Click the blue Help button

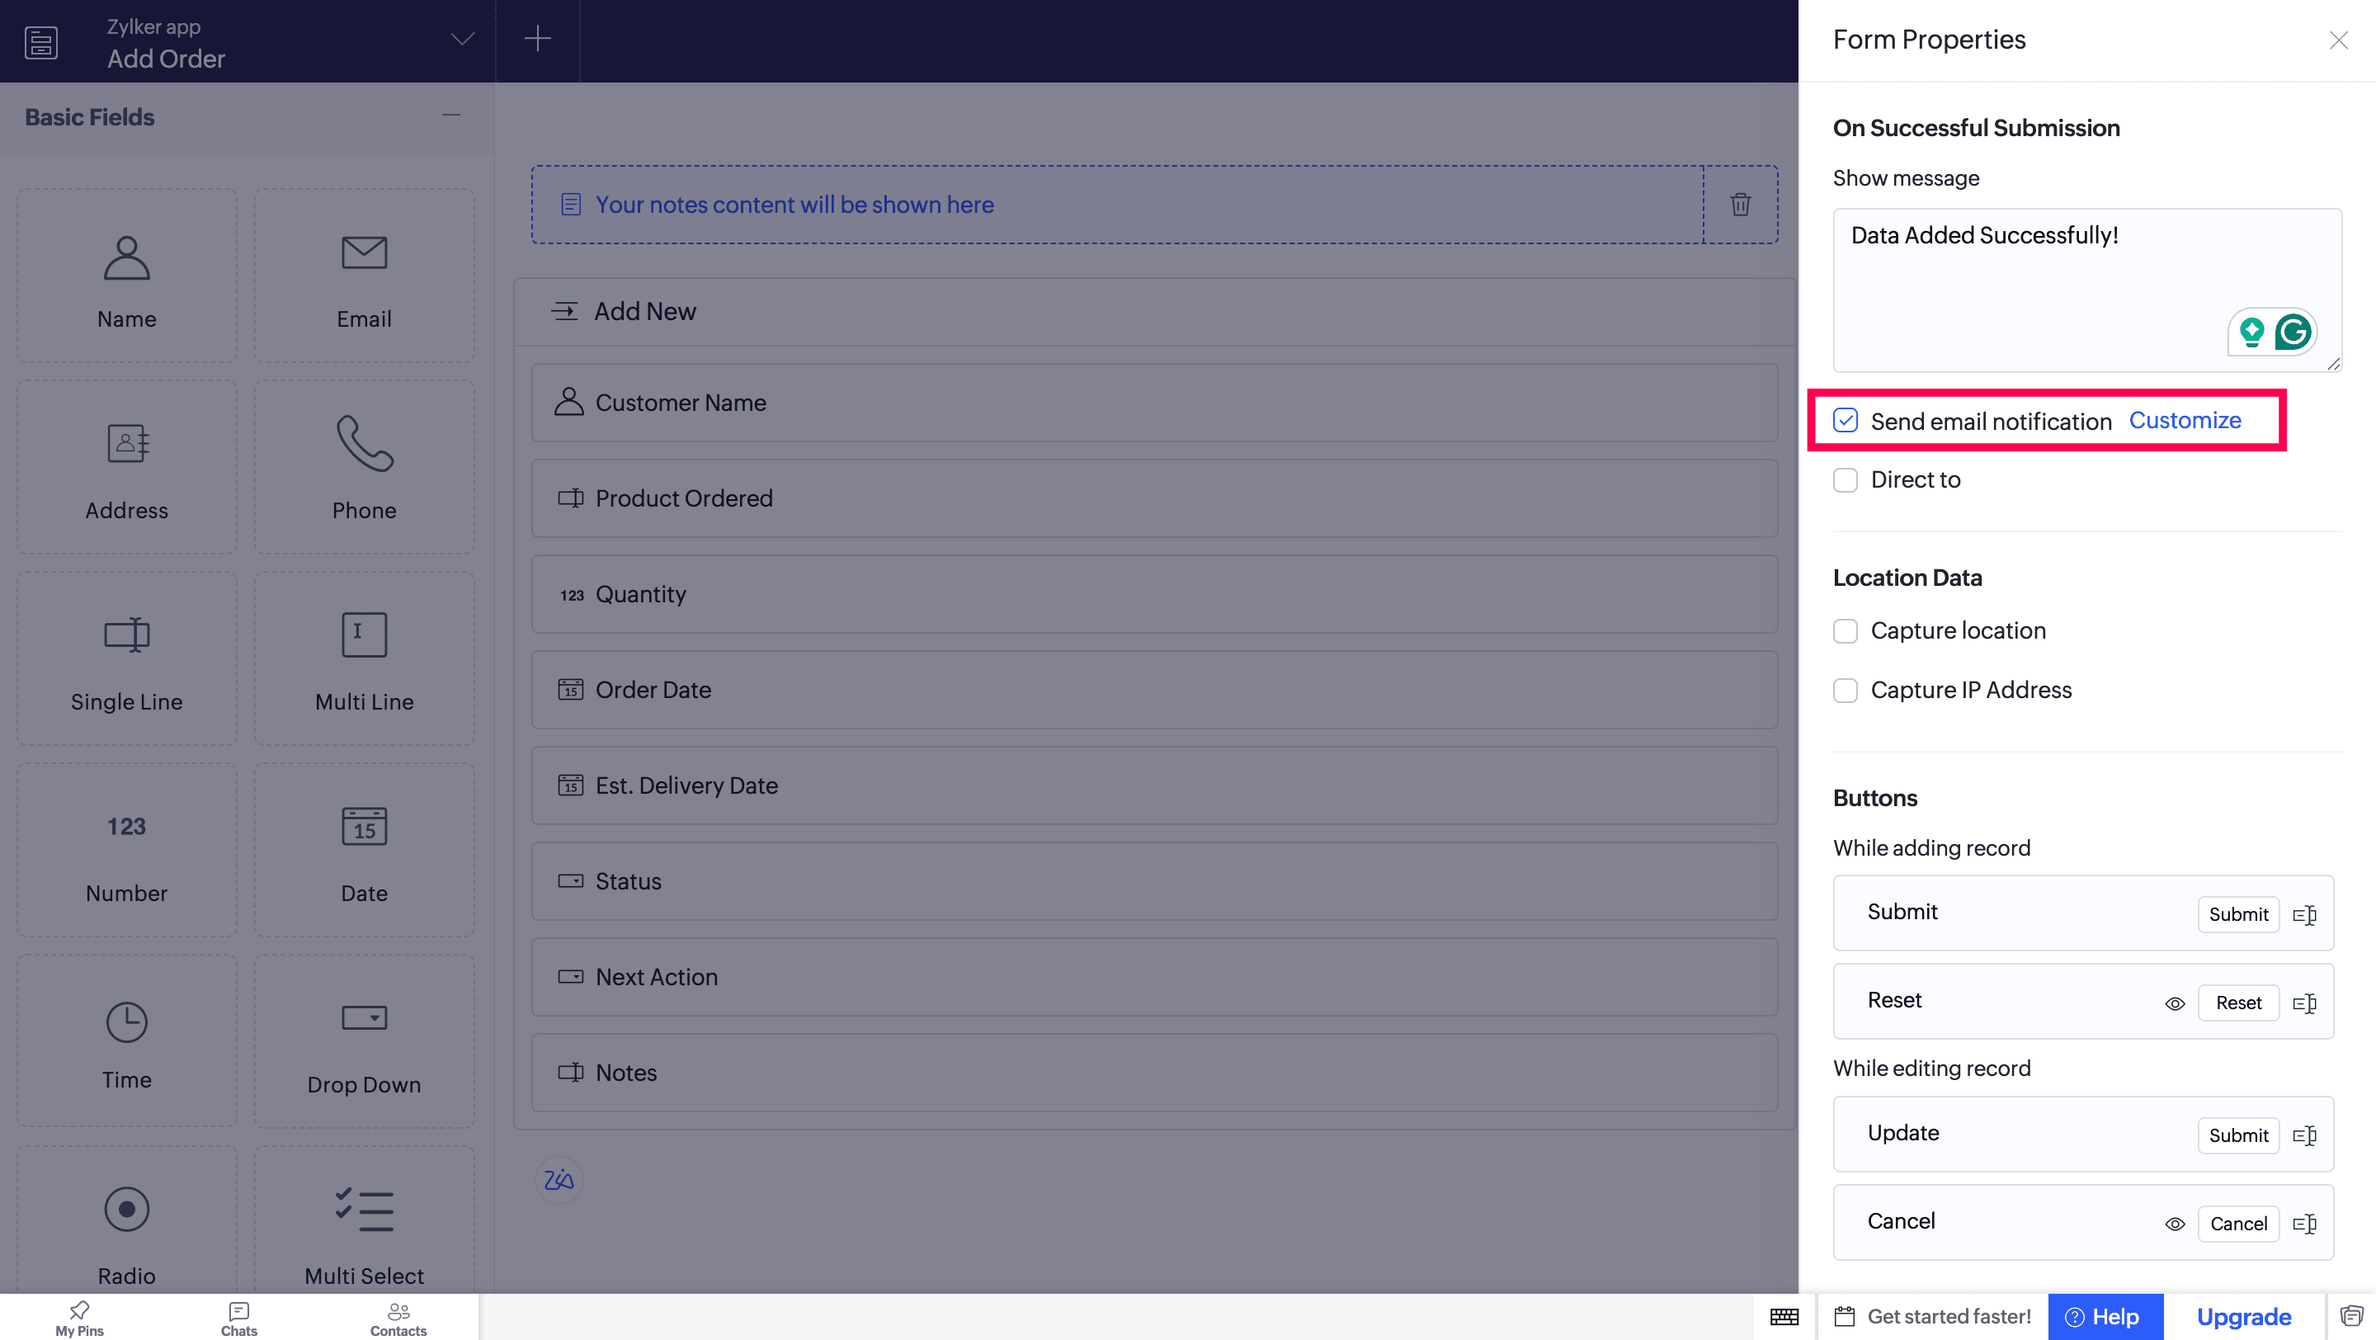[2104, 1316]
